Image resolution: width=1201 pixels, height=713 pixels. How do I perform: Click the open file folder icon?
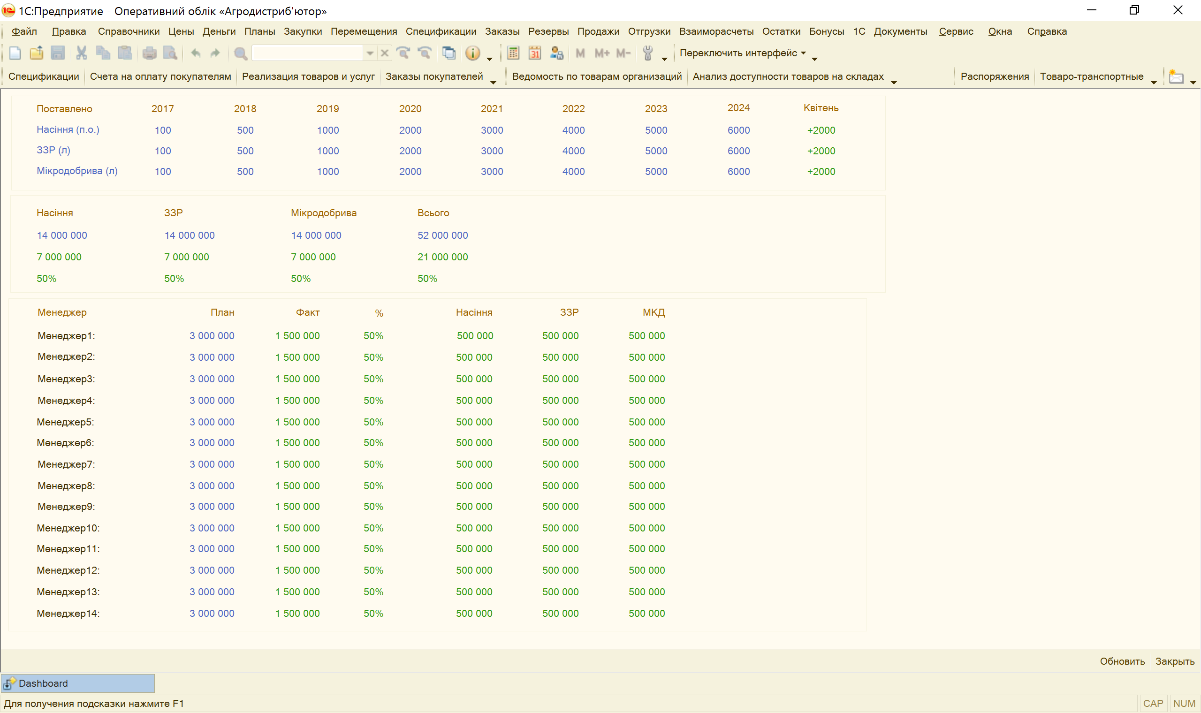click(37, 53)
